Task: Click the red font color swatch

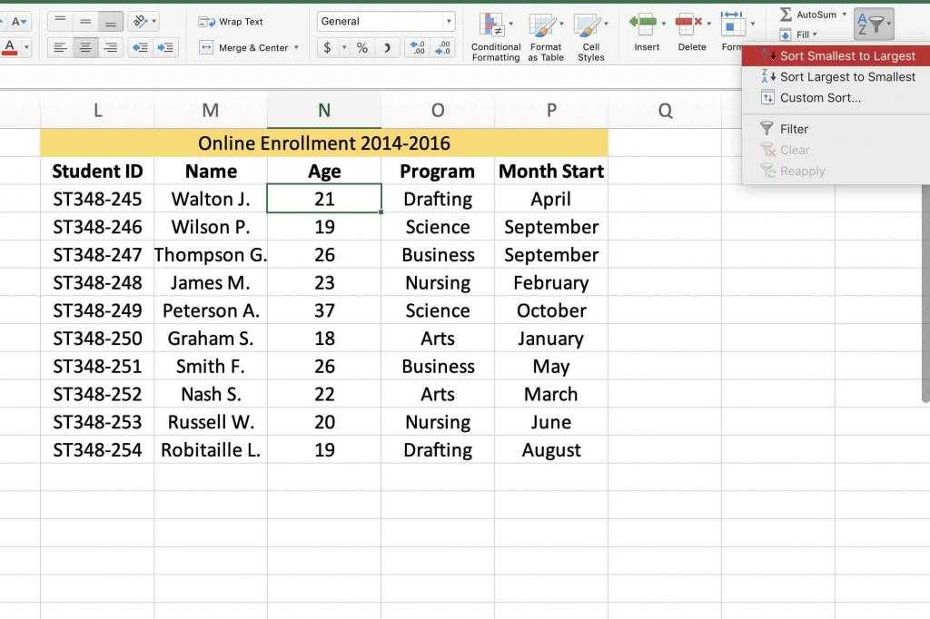Action: pyautogui.click(x=11, y=48)
